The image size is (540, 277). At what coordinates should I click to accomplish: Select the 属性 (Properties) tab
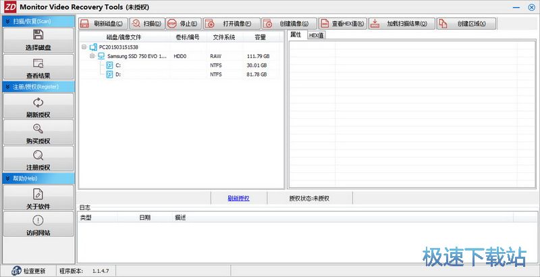296,34
